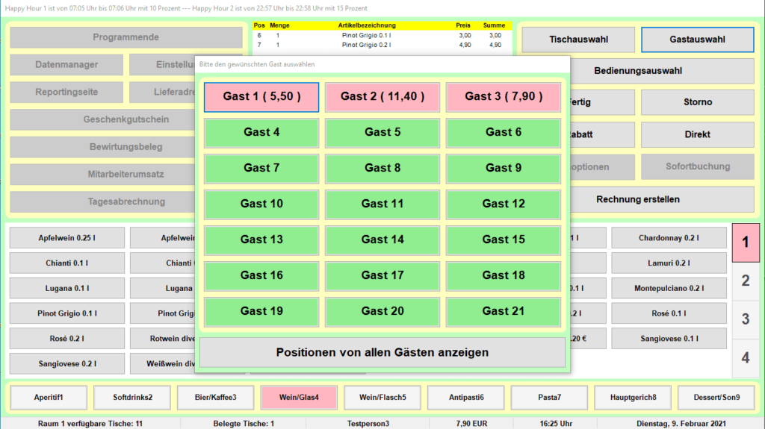This screenshot has width=765, height=429.
Task: Pick Gast 8 button
Action: coord(382,169)
